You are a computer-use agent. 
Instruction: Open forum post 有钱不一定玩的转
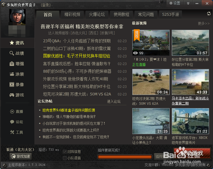76,137
